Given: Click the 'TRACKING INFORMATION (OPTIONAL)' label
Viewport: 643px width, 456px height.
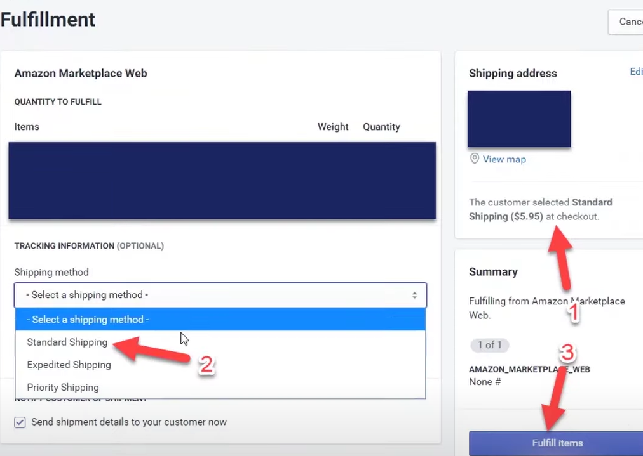Looking at the screenshot, I should [x=89, y=246].
